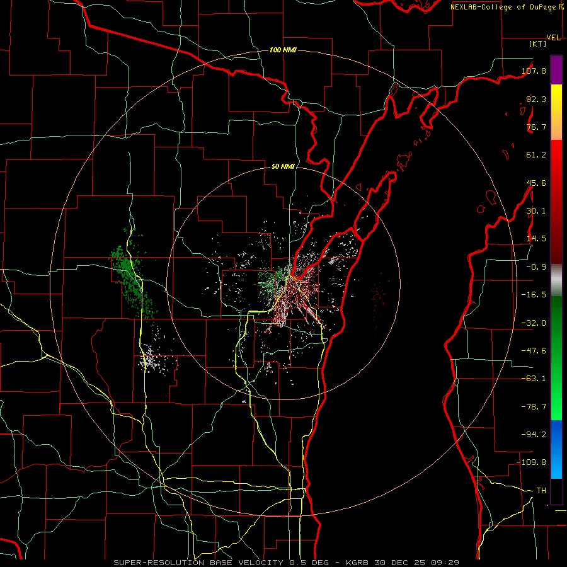
Task: Click the 14.5 velocity scale value
Action: (x=536, y=239)
